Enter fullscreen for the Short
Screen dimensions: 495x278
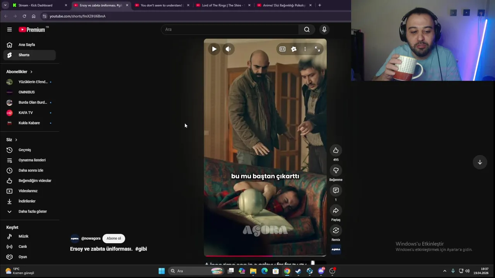click(x=317, y=49)
